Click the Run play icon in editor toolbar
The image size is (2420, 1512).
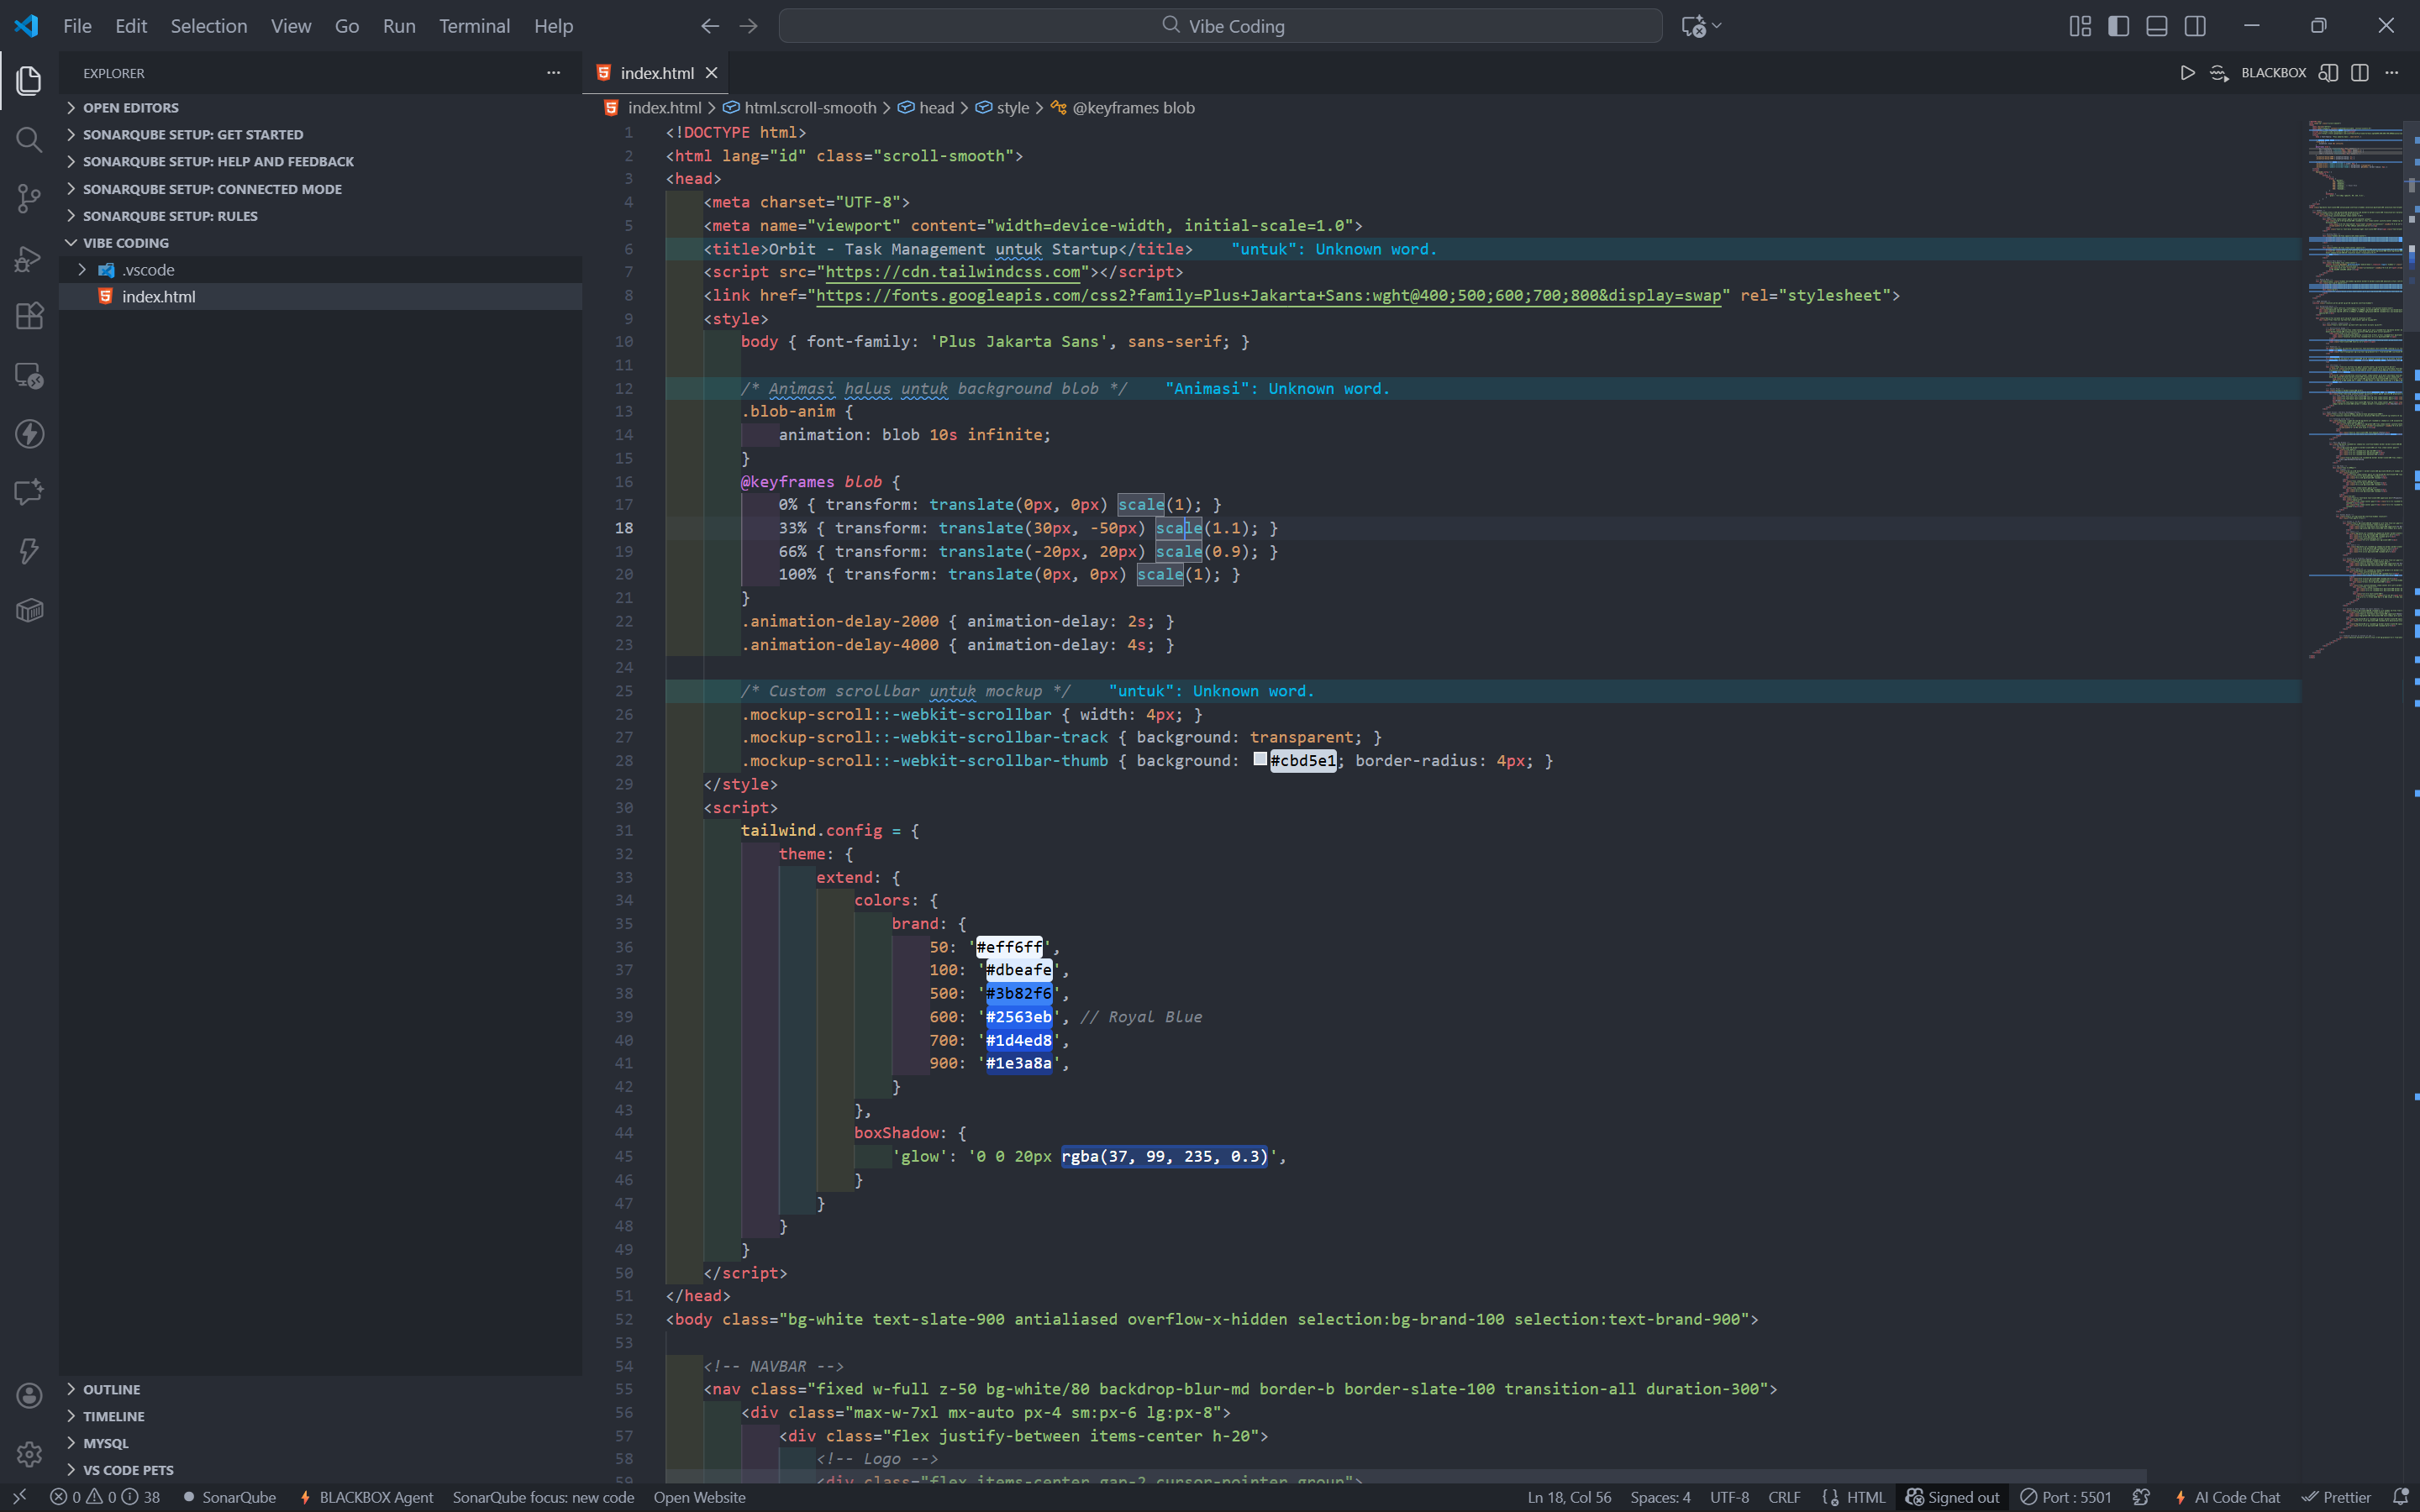(x=2187, y=73)
